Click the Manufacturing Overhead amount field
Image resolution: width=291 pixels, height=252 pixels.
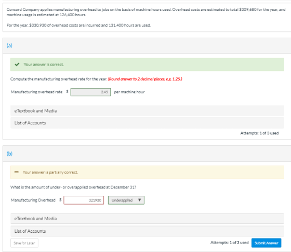tap(84, 200)
